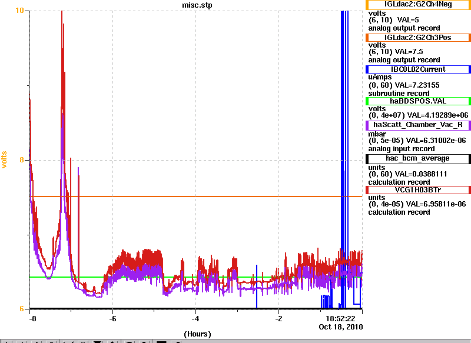The height and width of the screenshot is (343, 471).
Task: Click the y-axis tick label 10
Action: [x=19, y=11]
